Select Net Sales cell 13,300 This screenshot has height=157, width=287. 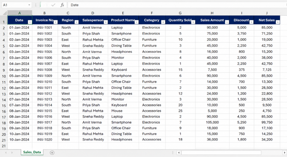point(267,82)
